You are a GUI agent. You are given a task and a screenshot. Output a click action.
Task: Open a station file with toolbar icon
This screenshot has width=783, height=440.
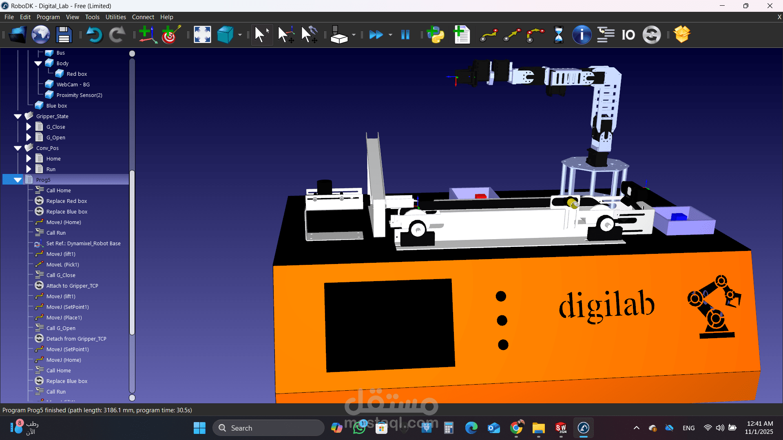(x=18, y=35)
